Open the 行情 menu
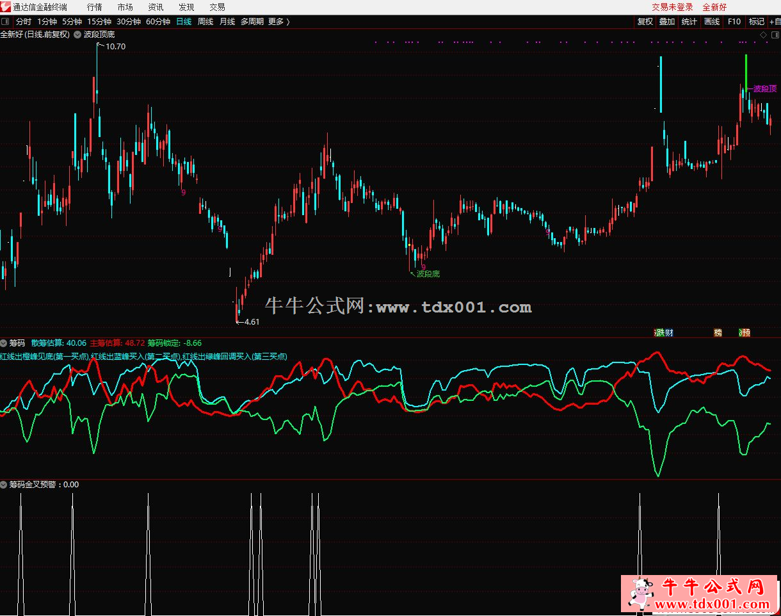 [95, 7]
